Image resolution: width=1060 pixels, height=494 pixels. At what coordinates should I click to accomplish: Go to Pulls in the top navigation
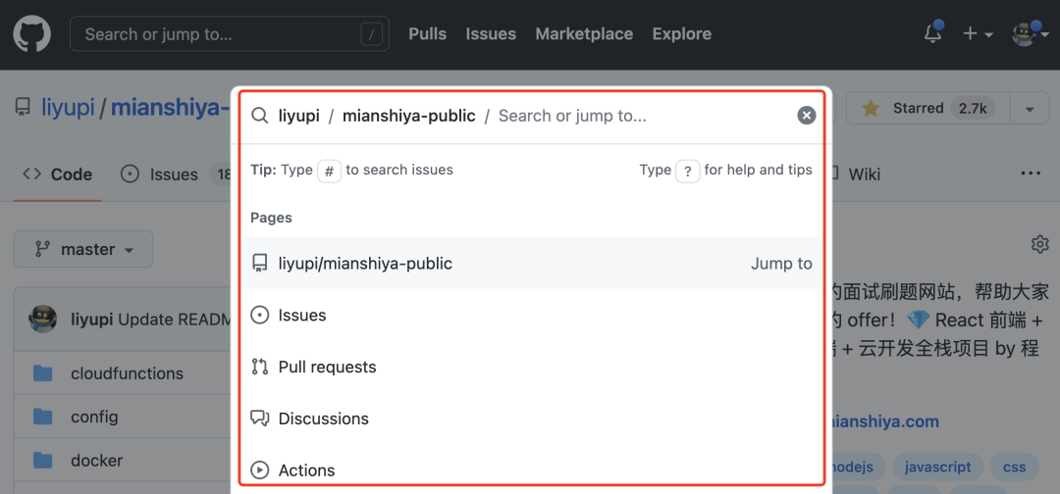coord(427,33)
